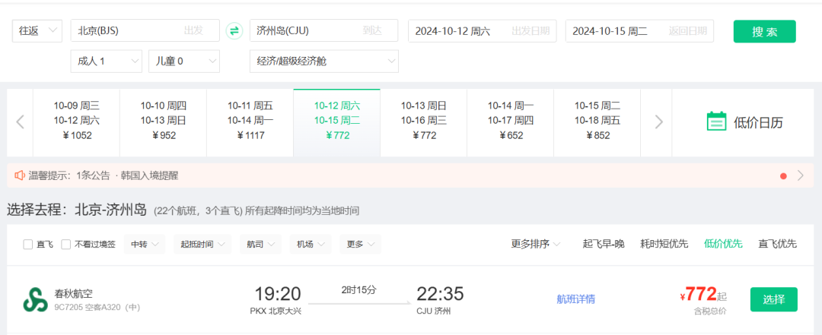Viewport: 822px width, 335px height.
Task: Click the Spring Airlines logo
Action: (x=35, y=299)
